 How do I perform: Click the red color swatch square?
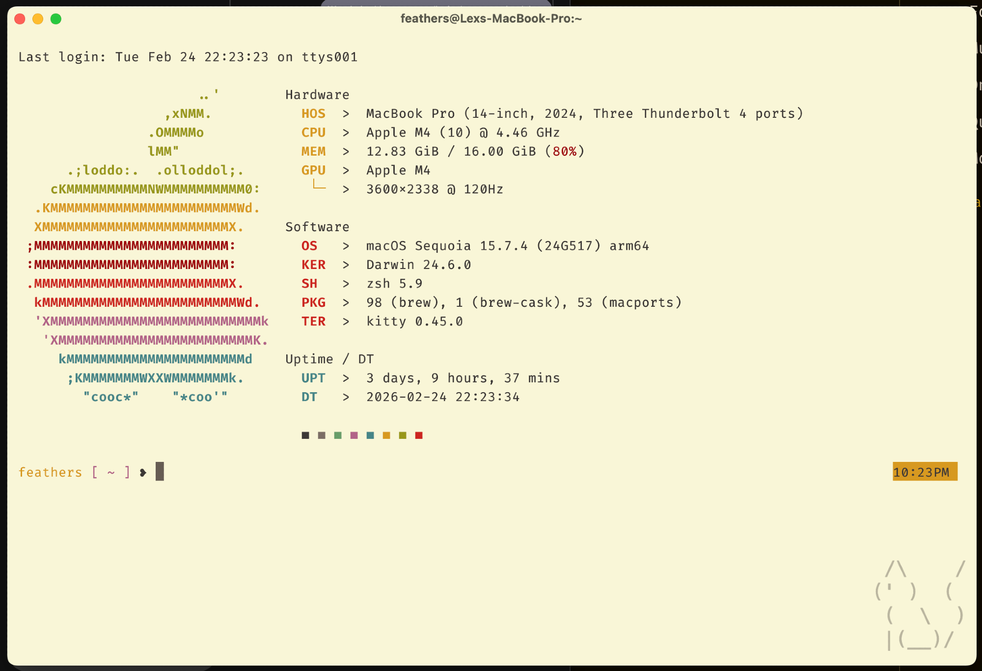pos(419,435)
